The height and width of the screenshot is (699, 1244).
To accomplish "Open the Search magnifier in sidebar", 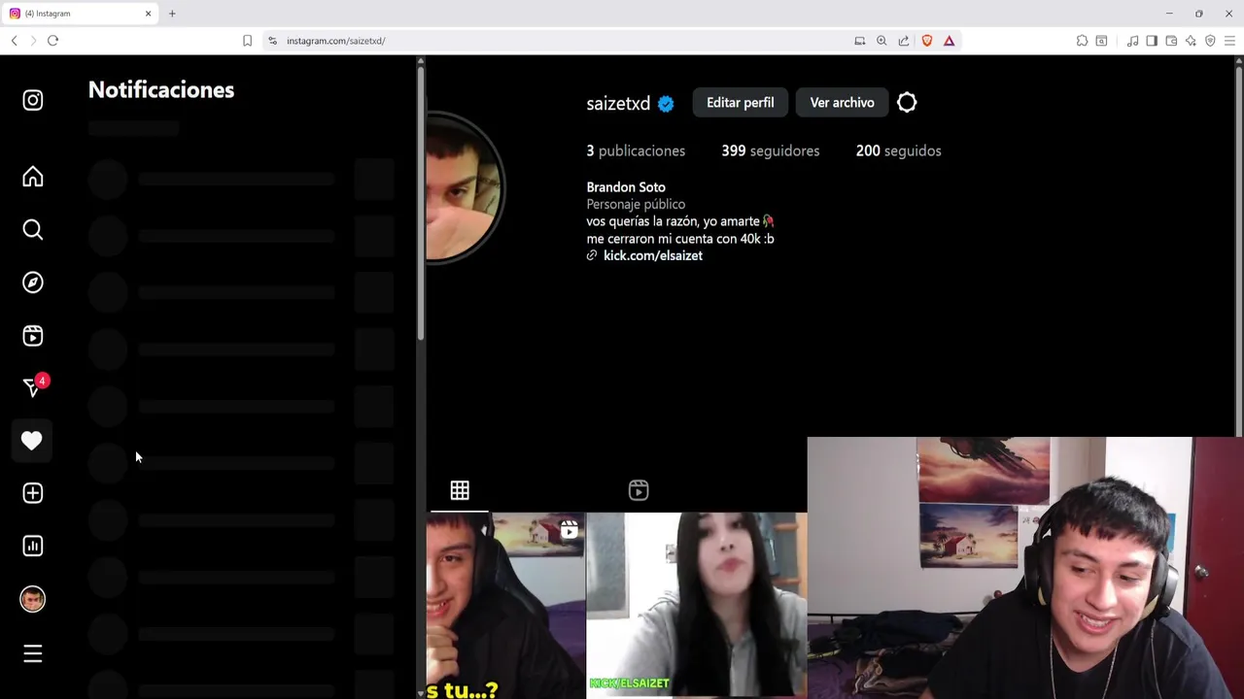I will pos(33,229).
